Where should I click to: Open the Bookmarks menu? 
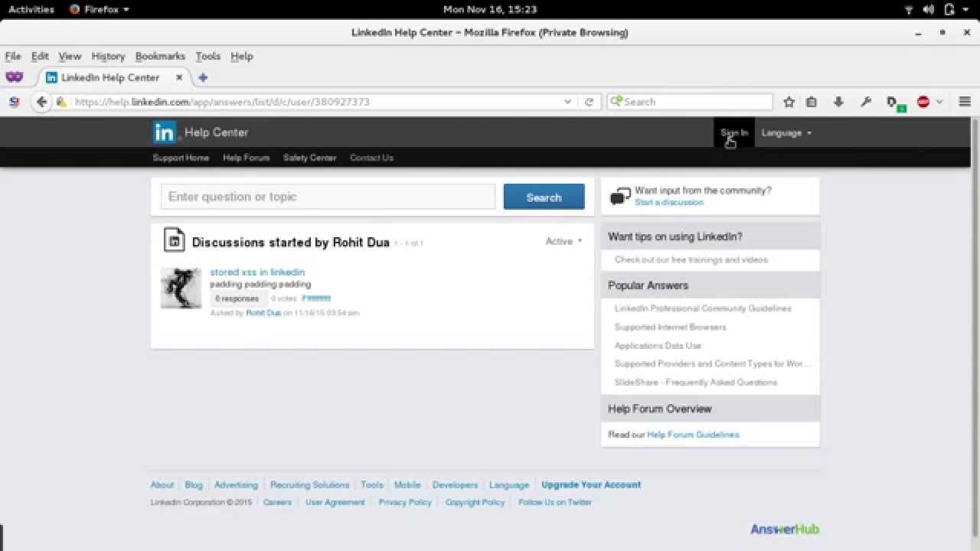click(160, 56)
